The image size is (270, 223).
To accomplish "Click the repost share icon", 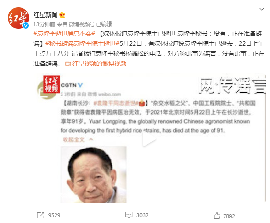I will [x=41, y=215].
